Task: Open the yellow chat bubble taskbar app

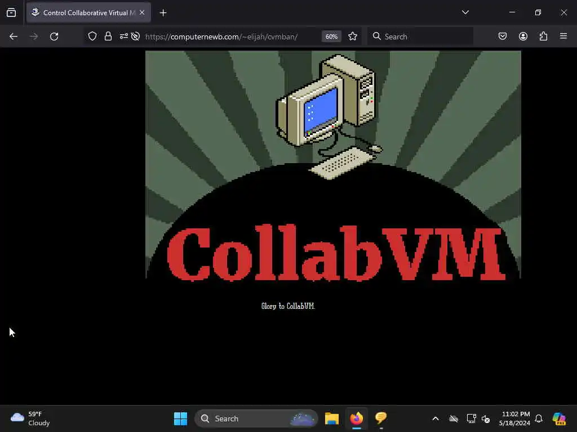Action: click(381, 418)
